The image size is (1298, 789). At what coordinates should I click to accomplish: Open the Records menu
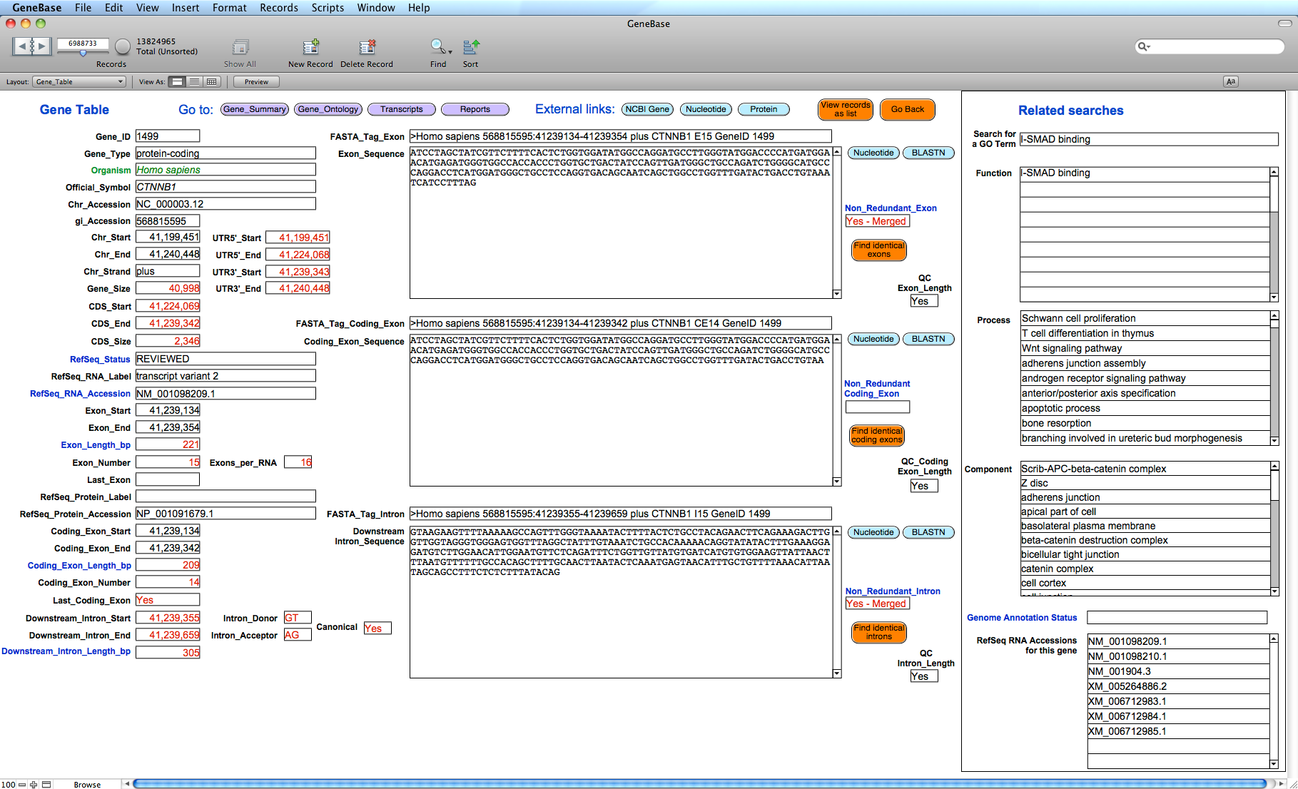click(x=278, y=8)
